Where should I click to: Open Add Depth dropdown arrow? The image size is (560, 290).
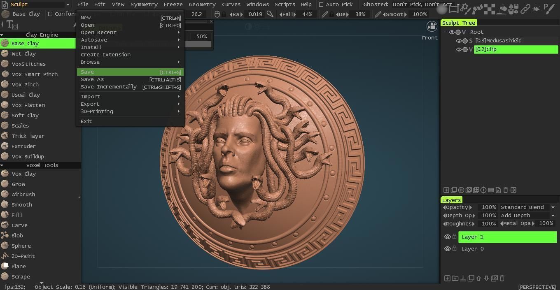coord(553,216)
